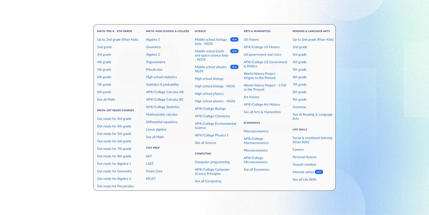Image resolution: width=429 pixels, height=215 pixels.
Task: Click NEW badge beside Middle school Earth science
Action: point(234,51)
